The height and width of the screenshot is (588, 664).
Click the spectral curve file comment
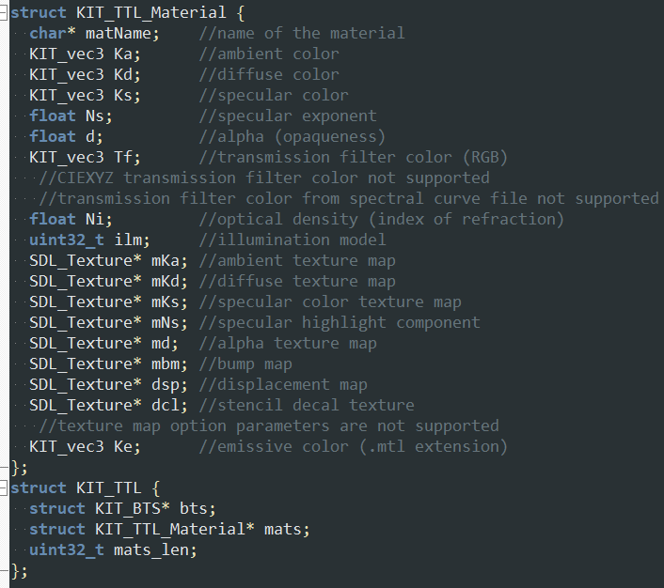tap(348, 198)
